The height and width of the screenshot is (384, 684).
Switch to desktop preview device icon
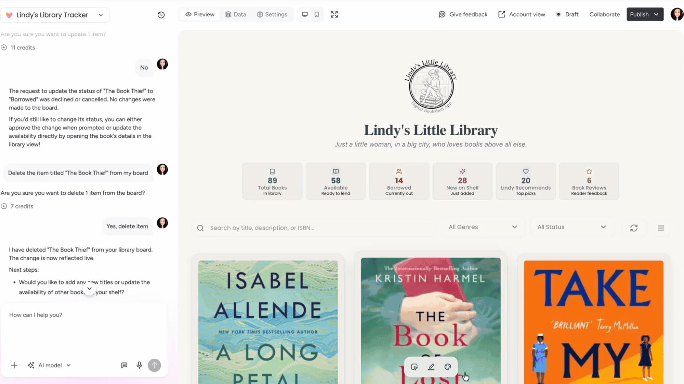pyautogui.click(x=305, y=15)
